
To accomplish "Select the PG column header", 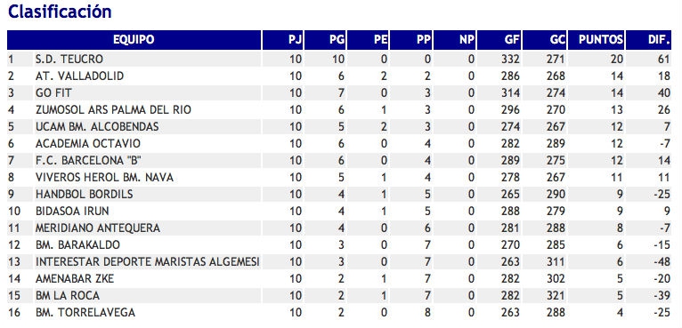I will pyautogui.click(x=325, y=40).
